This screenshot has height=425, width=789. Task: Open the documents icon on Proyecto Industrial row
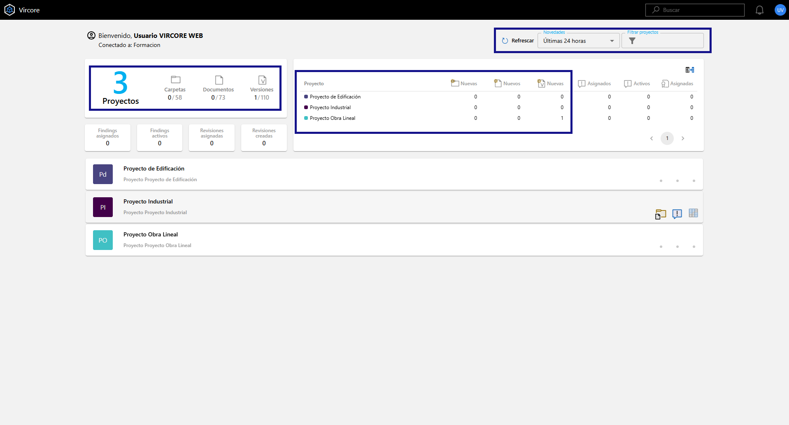coord(661,214)
